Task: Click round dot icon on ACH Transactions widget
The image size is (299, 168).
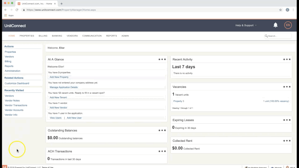Action: 159,151
